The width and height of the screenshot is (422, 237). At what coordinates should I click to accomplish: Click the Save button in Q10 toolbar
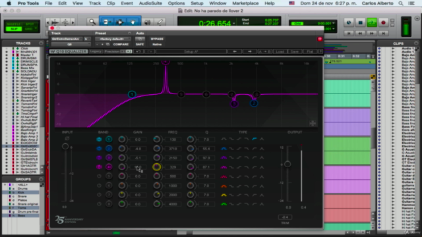tap(295, 51)
